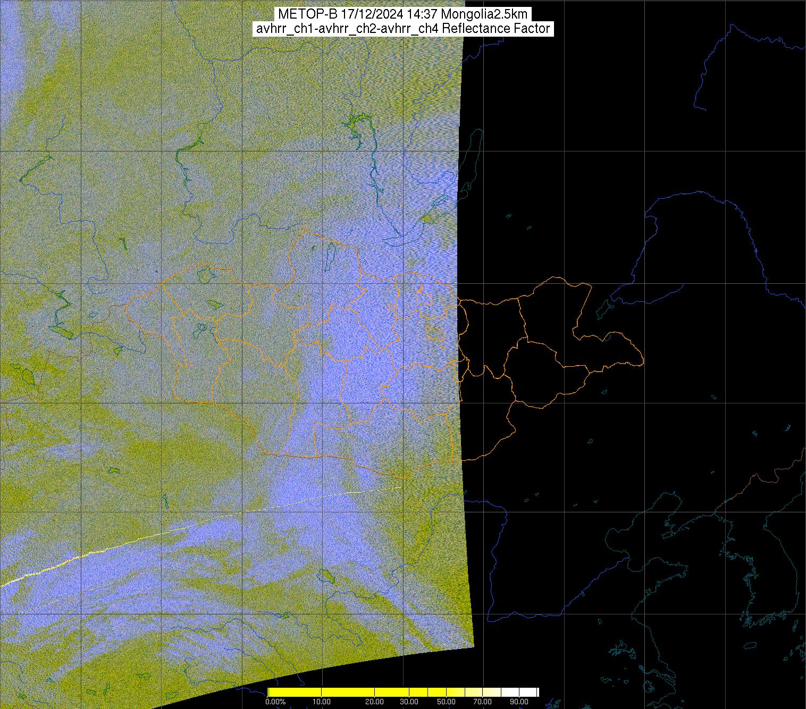Click the 30.00 label below the colorbar
The width and height of the screenshot is (806, 709).
408,702
